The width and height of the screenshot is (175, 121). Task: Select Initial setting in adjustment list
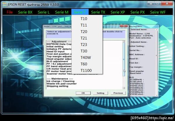[55, 47]
